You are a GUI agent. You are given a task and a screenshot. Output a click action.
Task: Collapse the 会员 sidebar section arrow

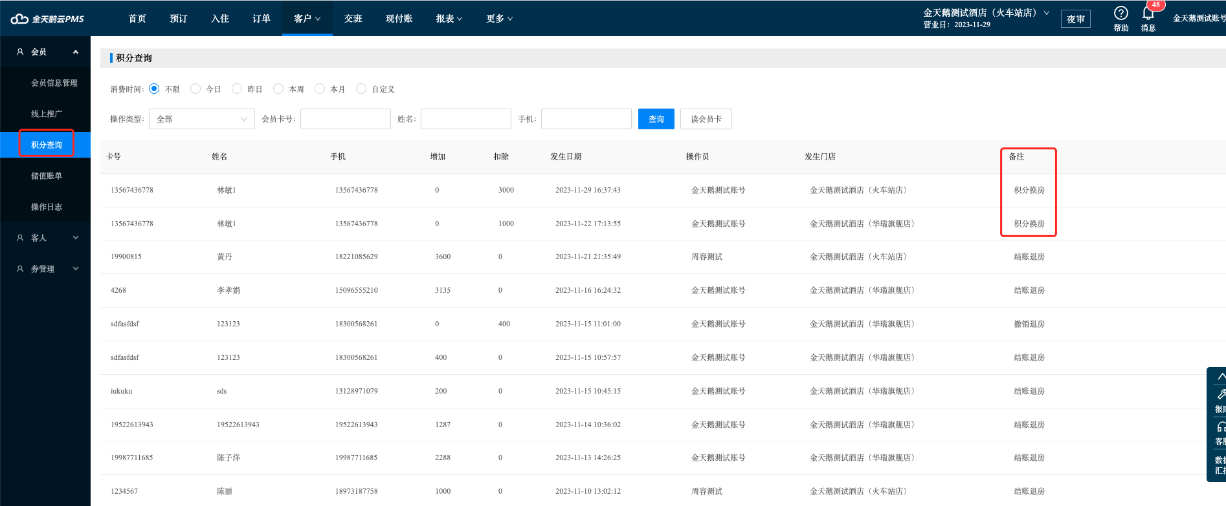[76, 52]
